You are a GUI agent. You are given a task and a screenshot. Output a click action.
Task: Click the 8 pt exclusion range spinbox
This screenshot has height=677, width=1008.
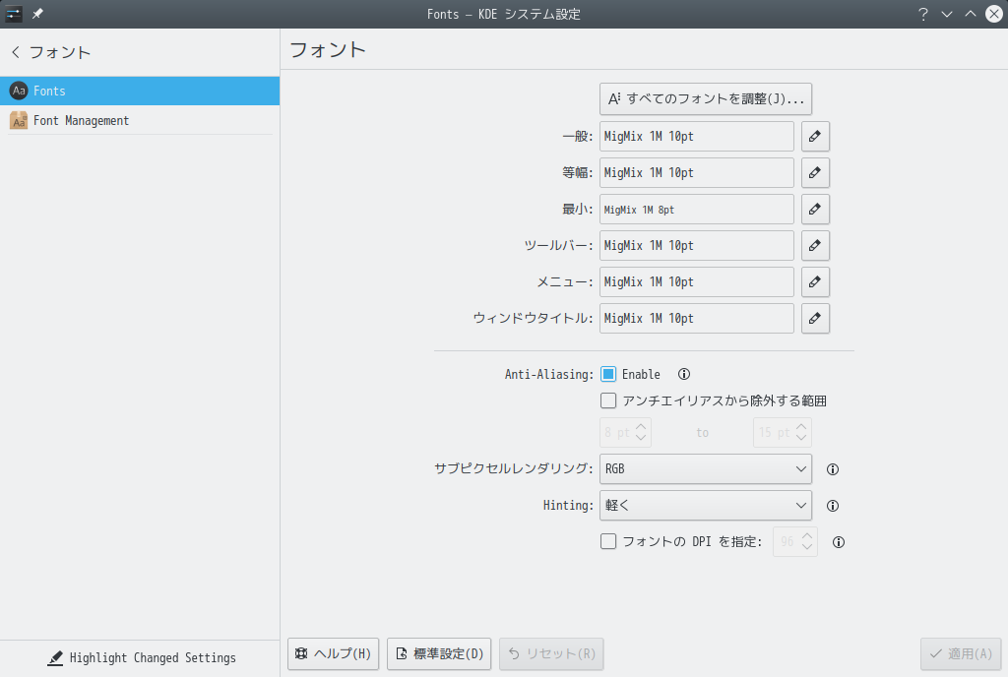coord(625,432)
